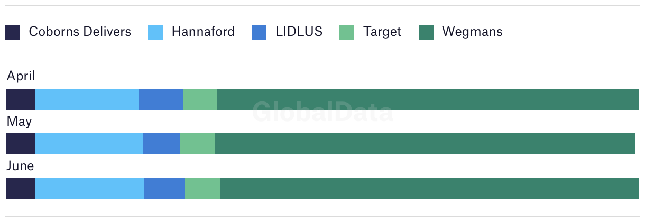
Task: Select the Wegmans segment in May bar
Action: (x=425, y=144)
